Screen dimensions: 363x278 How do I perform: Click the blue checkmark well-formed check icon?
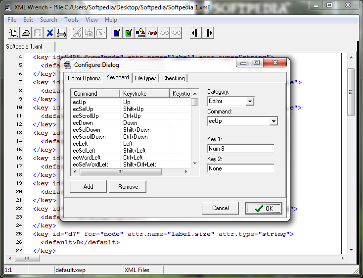[x=117, y=33]
